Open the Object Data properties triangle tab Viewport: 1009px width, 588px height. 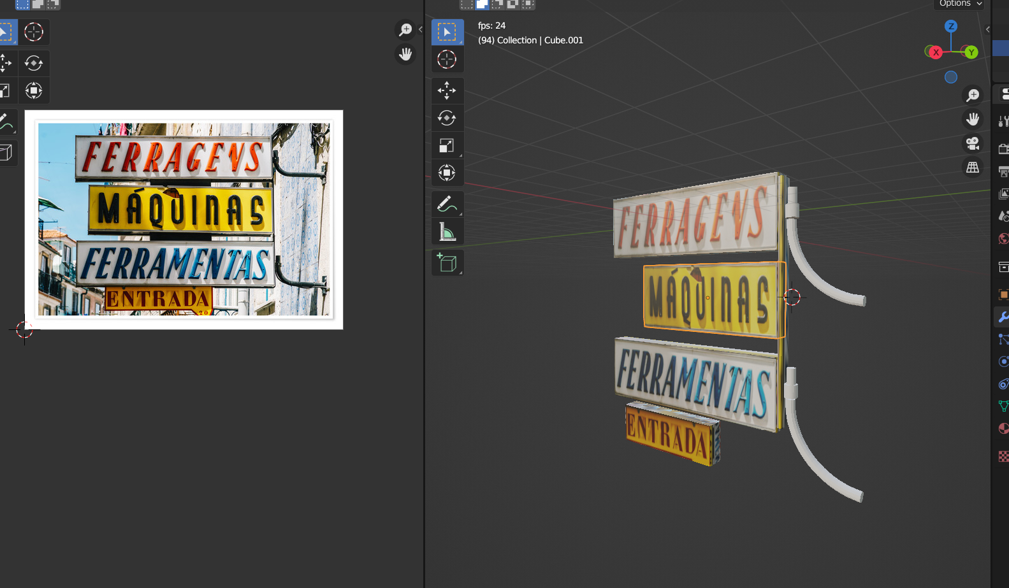[x=1003, y=406]
